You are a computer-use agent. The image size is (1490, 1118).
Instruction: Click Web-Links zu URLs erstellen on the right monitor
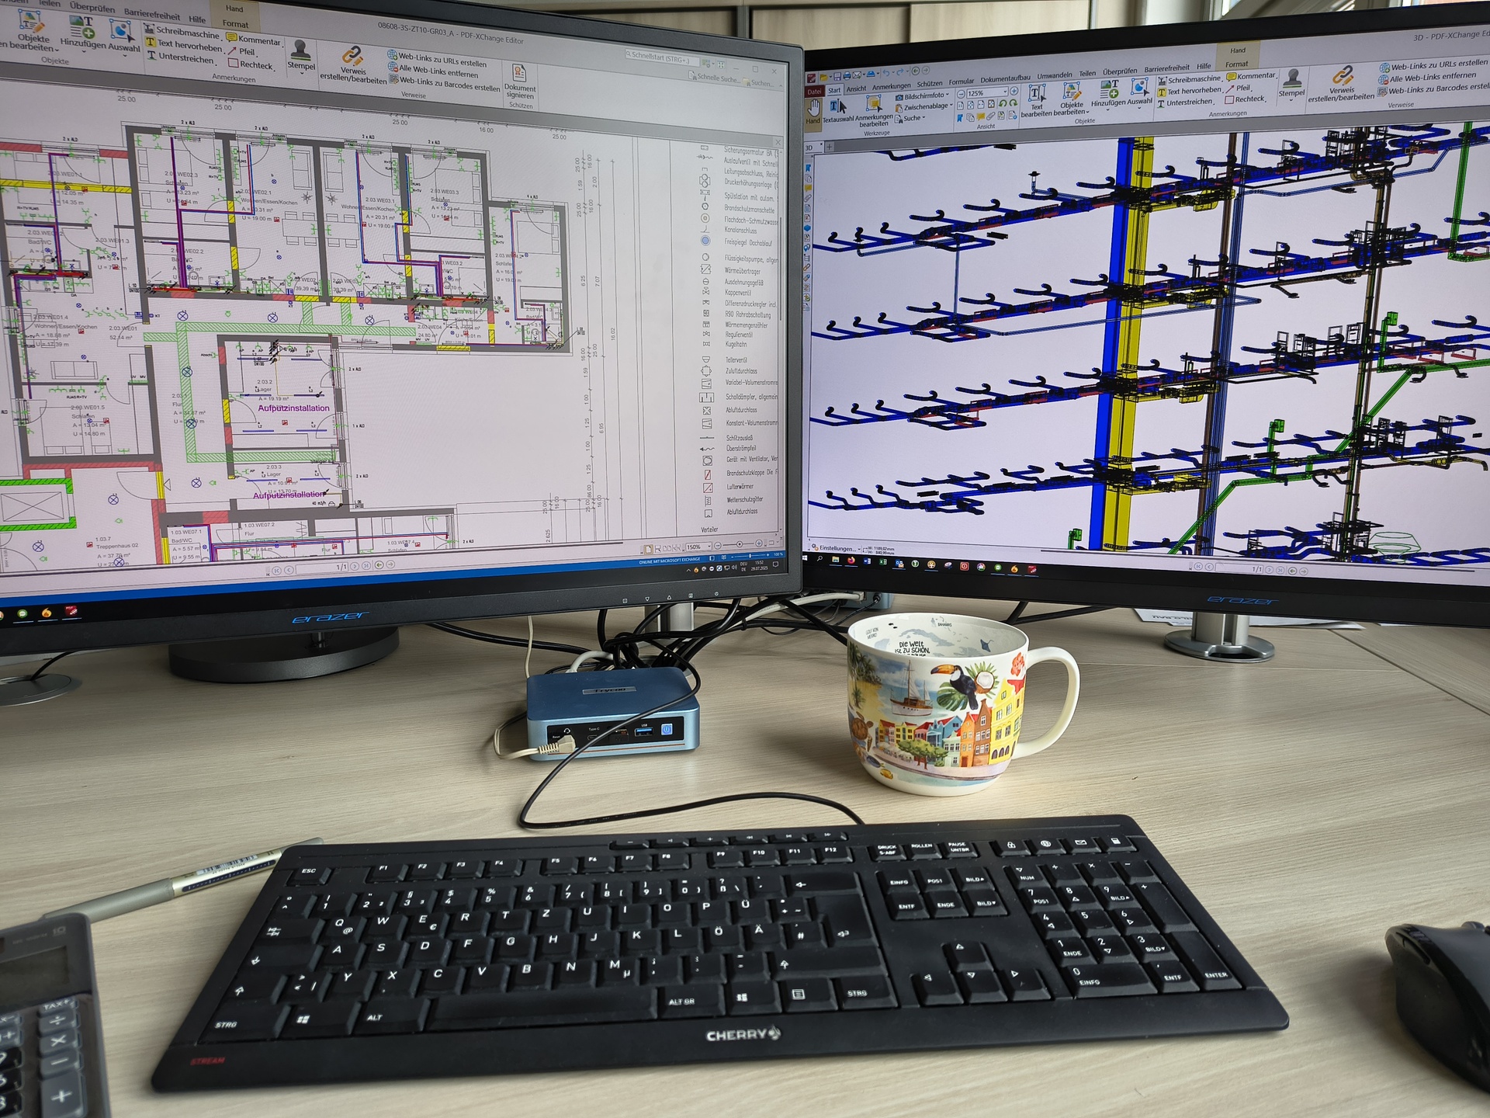1433,65
